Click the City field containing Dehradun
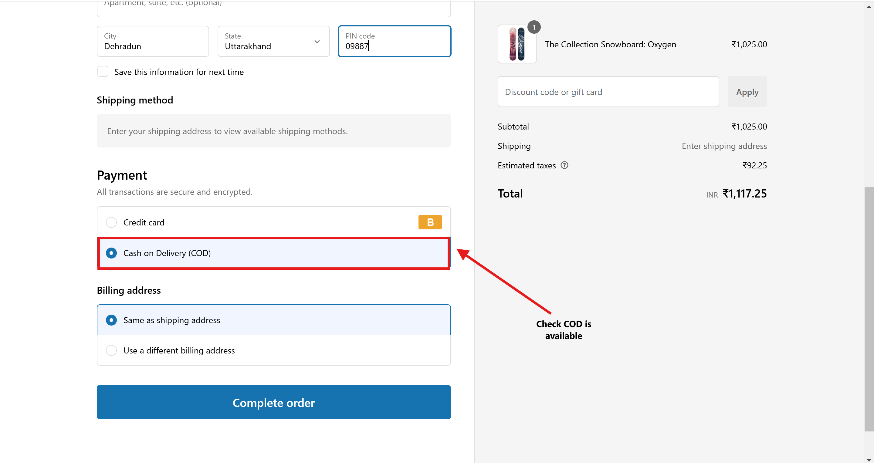Image resolution: width=874 pixels, height=463 pixels. pyautogui.click(x=153, y=42)
